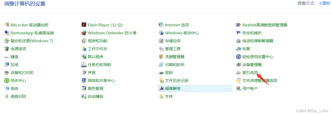The width and height of the screenshot is (332, 115).
Task: Open the 管理工具 text link
Action: click(x=173, y=49)
